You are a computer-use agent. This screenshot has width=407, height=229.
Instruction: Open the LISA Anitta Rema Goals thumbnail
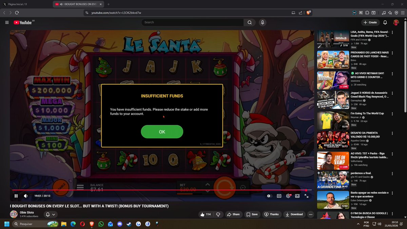(x=333, y=39)
